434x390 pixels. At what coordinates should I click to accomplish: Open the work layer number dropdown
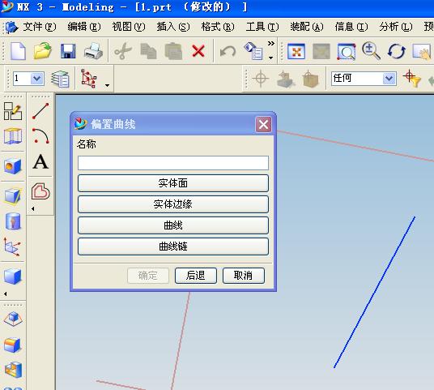click(36, 79)
